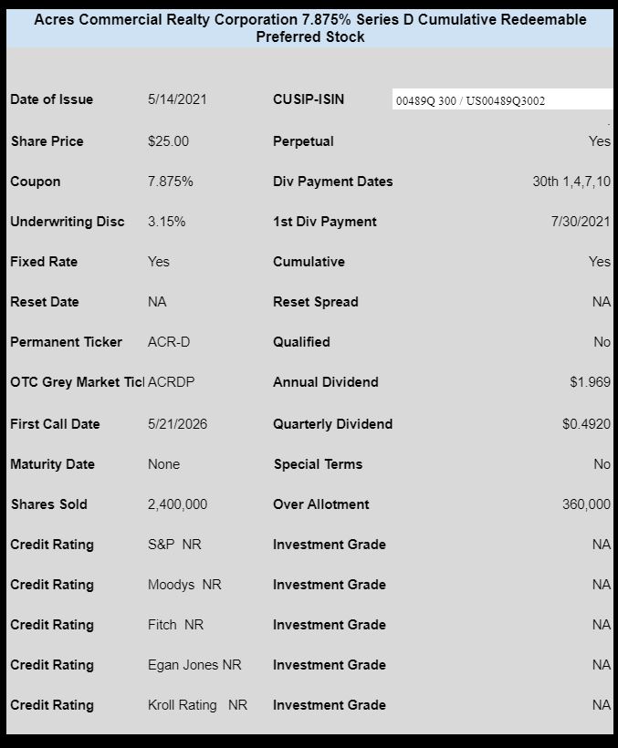Click the Coupon value 7.875%

coord(171,182)
